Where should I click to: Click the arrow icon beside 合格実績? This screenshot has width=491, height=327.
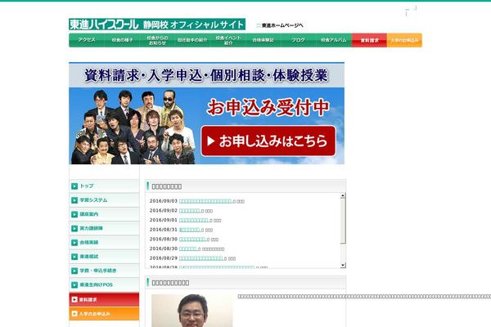[74, 243]
